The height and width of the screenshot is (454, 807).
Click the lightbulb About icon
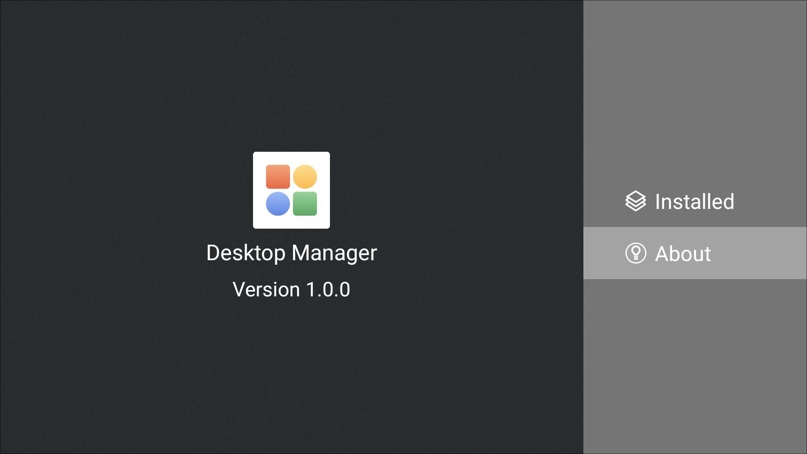click(x=636, y=253)
